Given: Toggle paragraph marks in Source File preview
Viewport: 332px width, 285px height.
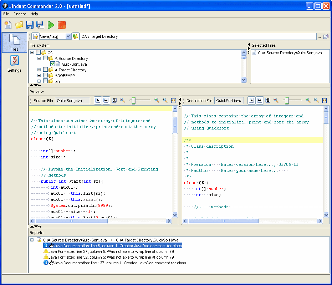Looking at the screenshot, I should pos(114,101).
